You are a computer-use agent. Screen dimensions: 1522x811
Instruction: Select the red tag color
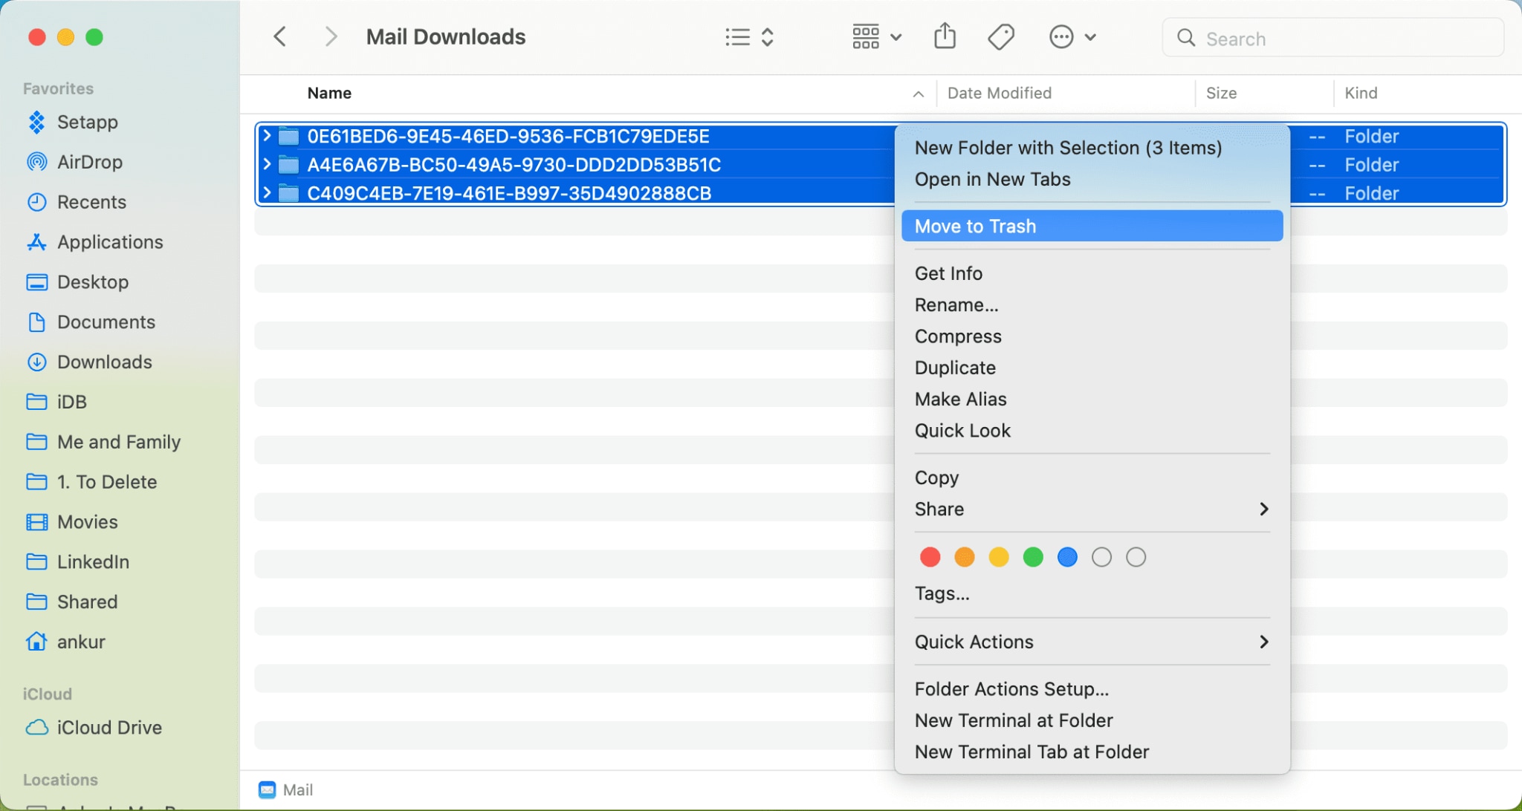[929, 556]
